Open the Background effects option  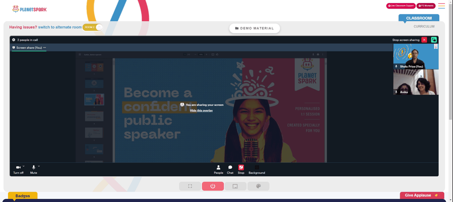click(256, 169)
